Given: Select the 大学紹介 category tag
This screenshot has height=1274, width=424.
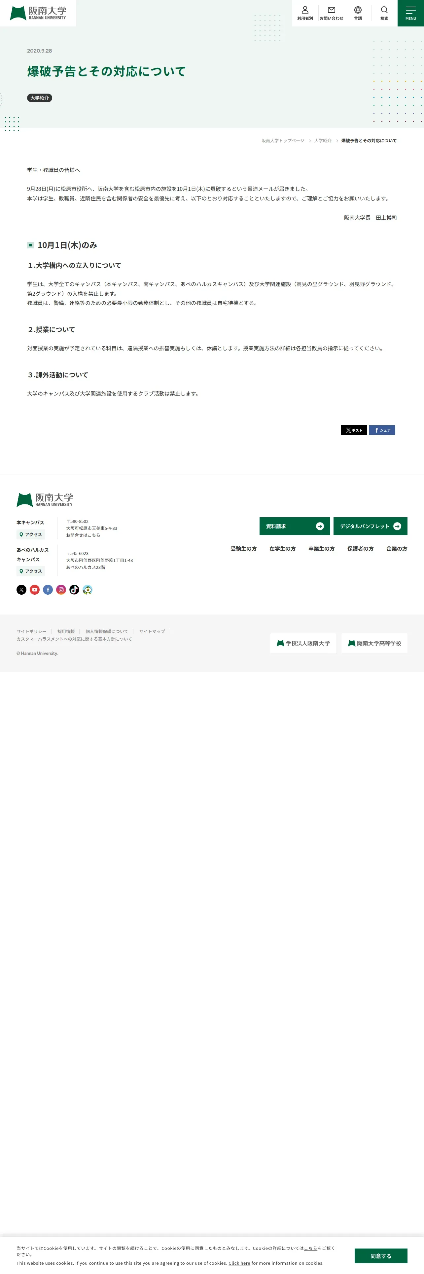Looking at the screenshot, I should point(40,98).
